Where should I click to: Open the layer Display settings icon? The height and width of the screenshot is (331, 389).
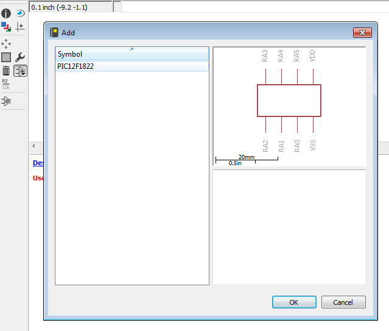(6, 27)
